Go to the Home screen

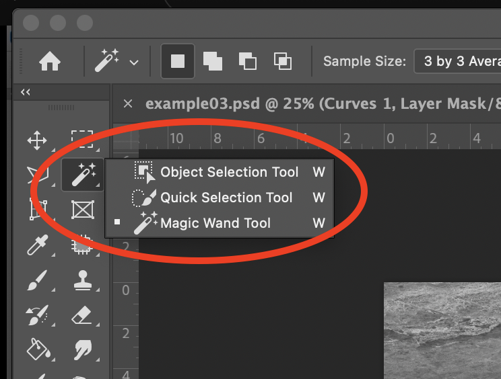tap(50, 61)
